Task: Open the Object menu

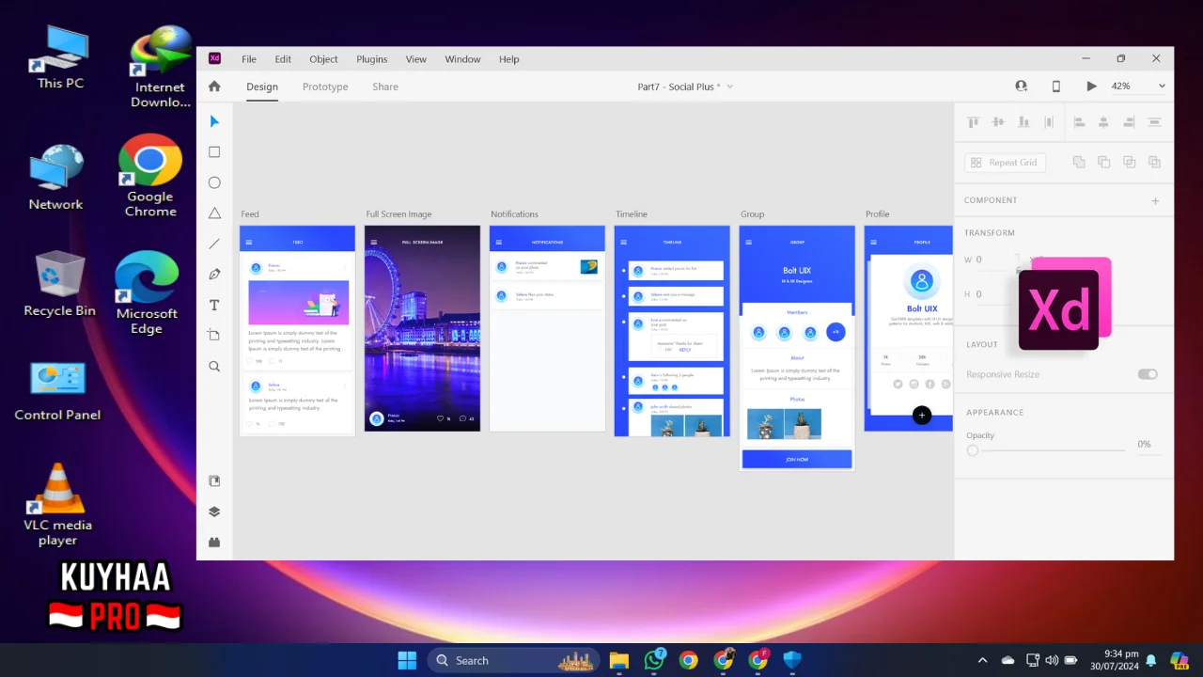Action: point(323,59)
